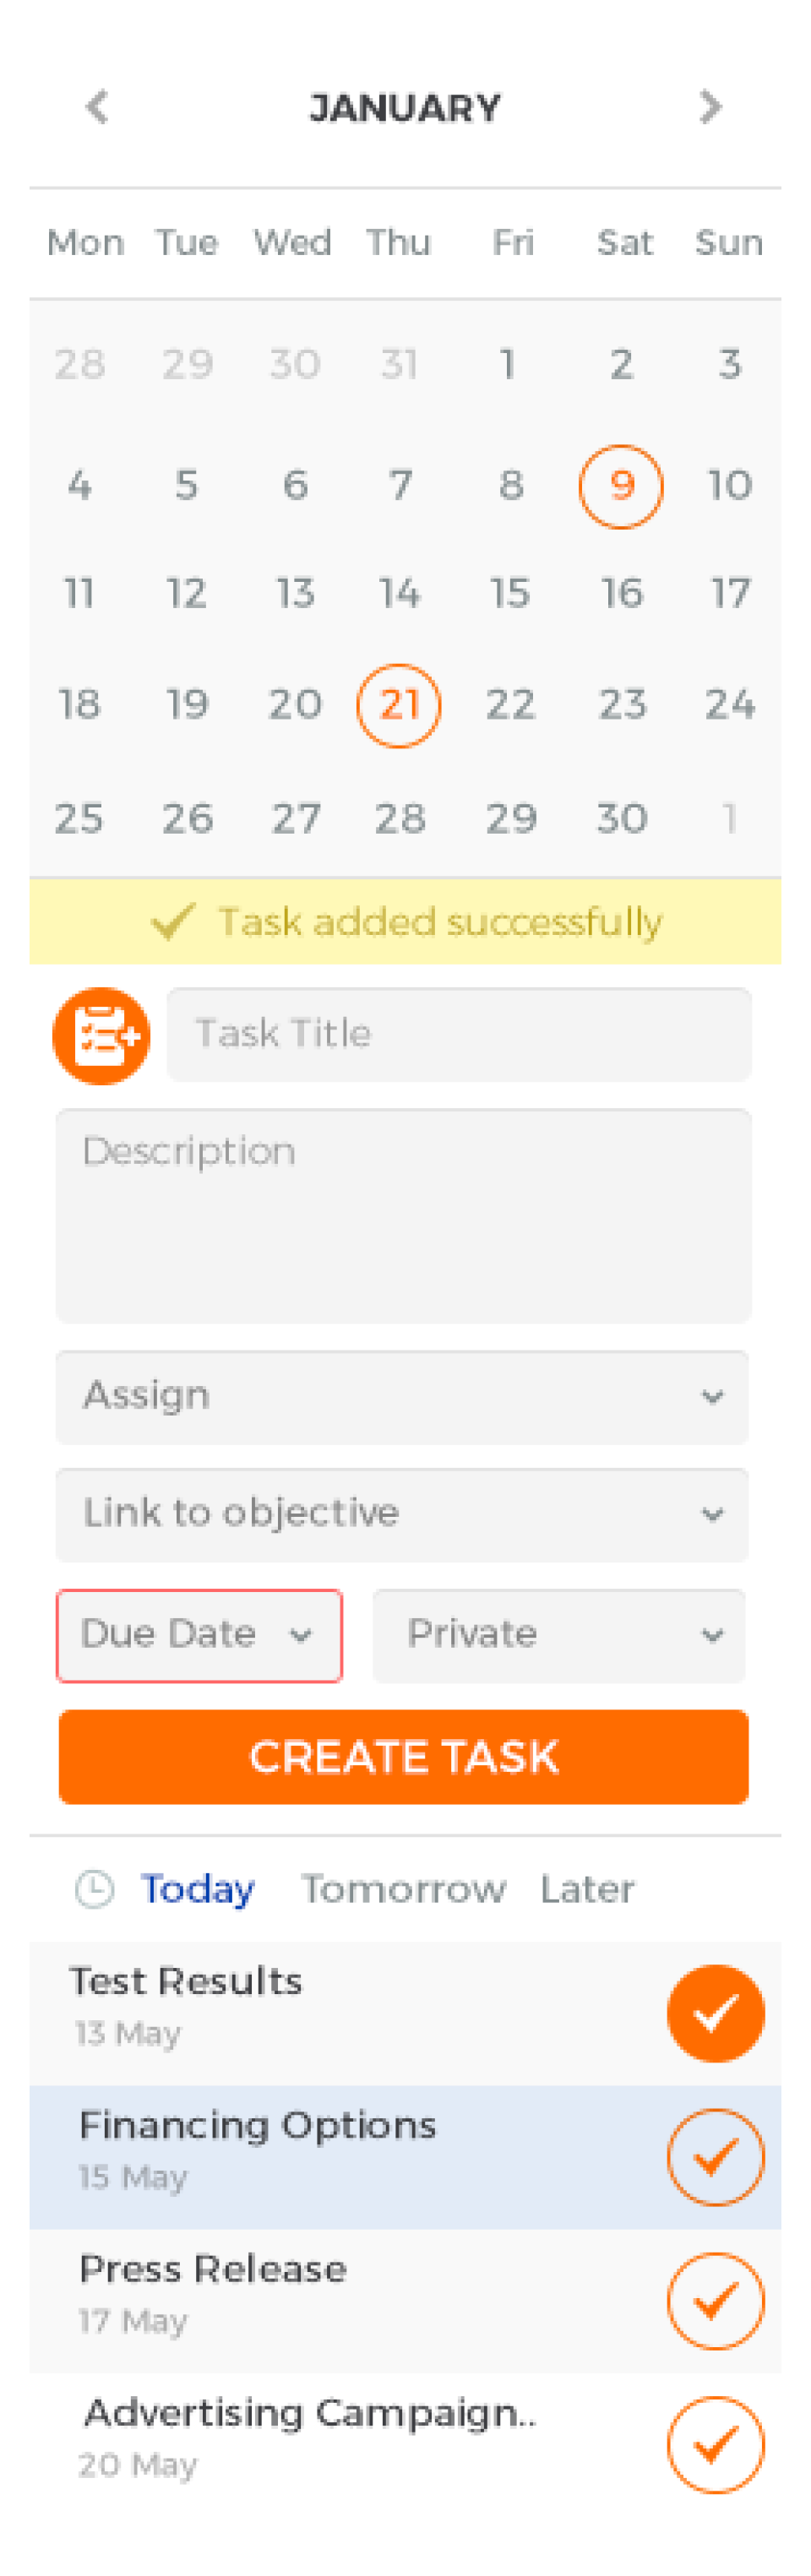The width and height of the screenshot is (811, 2576).
Task: Mark Financing Options task as complete
Action: [716, 2157]
